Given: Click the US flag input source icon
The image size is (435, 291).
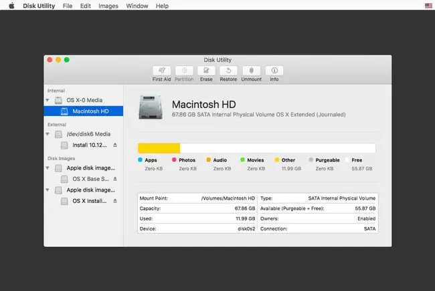Looking at the screenshot, I should (428, 5).
